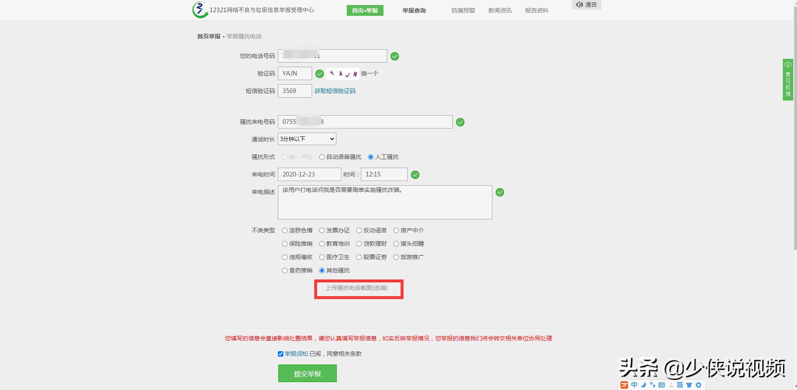
Task: Uncheck the 举报须知 agreement checkbox
Action: tap(281, 354)
